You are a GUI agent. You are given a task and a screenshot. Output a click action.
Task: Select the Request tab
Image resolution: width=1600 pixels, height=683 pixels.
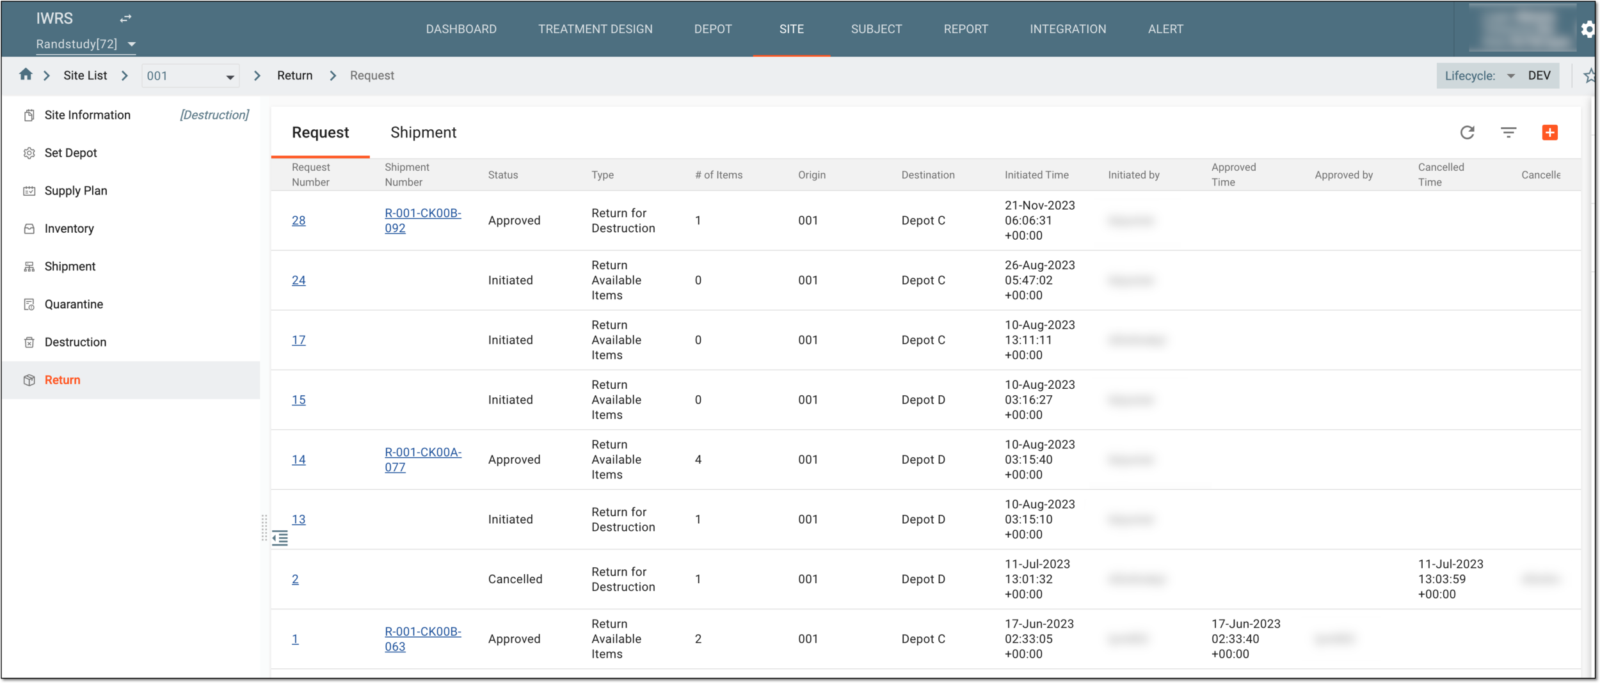(x=320, y=132)
